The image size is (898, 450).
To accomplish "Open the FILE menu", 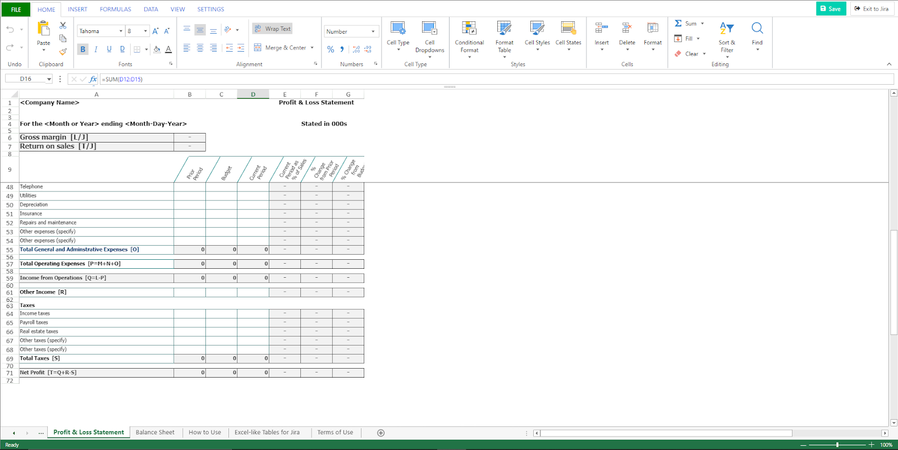I will pos(16,10).
